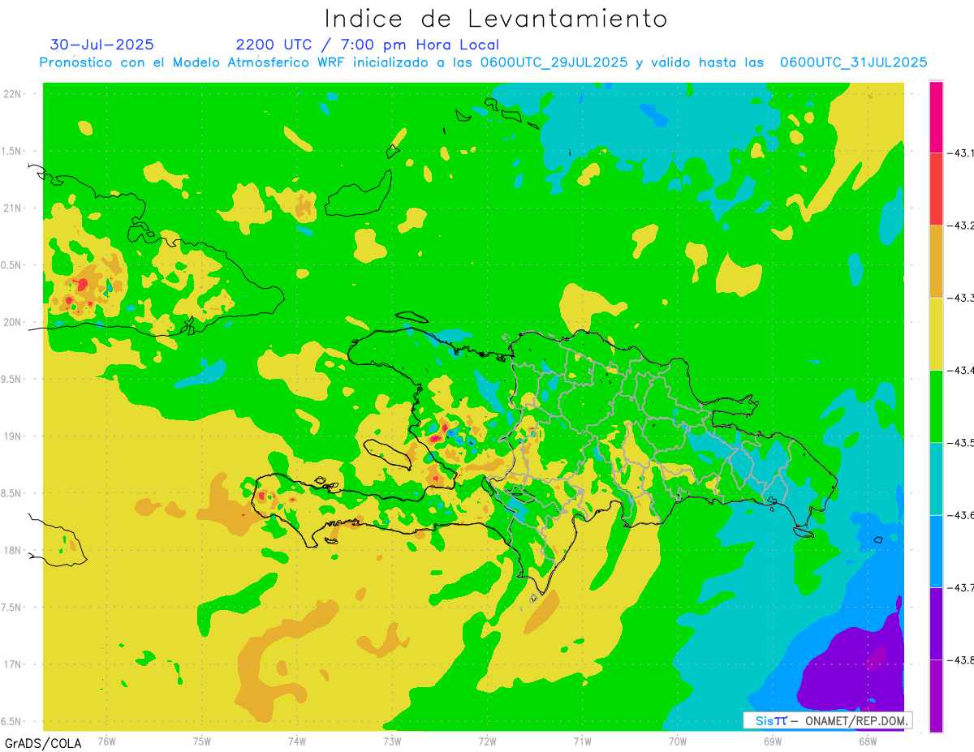This screenshot has height=752, width=974.
Task: Click the "74W" longitude axis label
Action: [297, 741]
